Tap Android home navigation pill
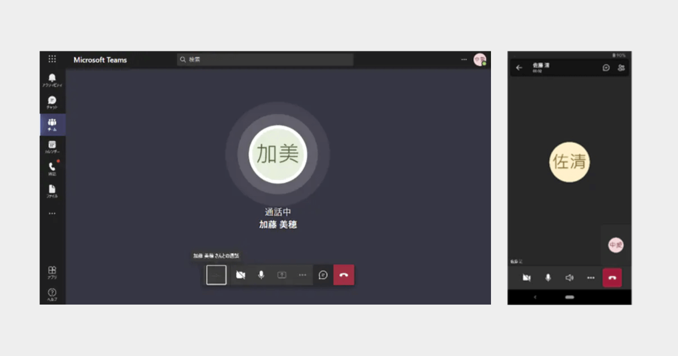Image resolution: width=678 pixels, height=356 pixels. 570,297
